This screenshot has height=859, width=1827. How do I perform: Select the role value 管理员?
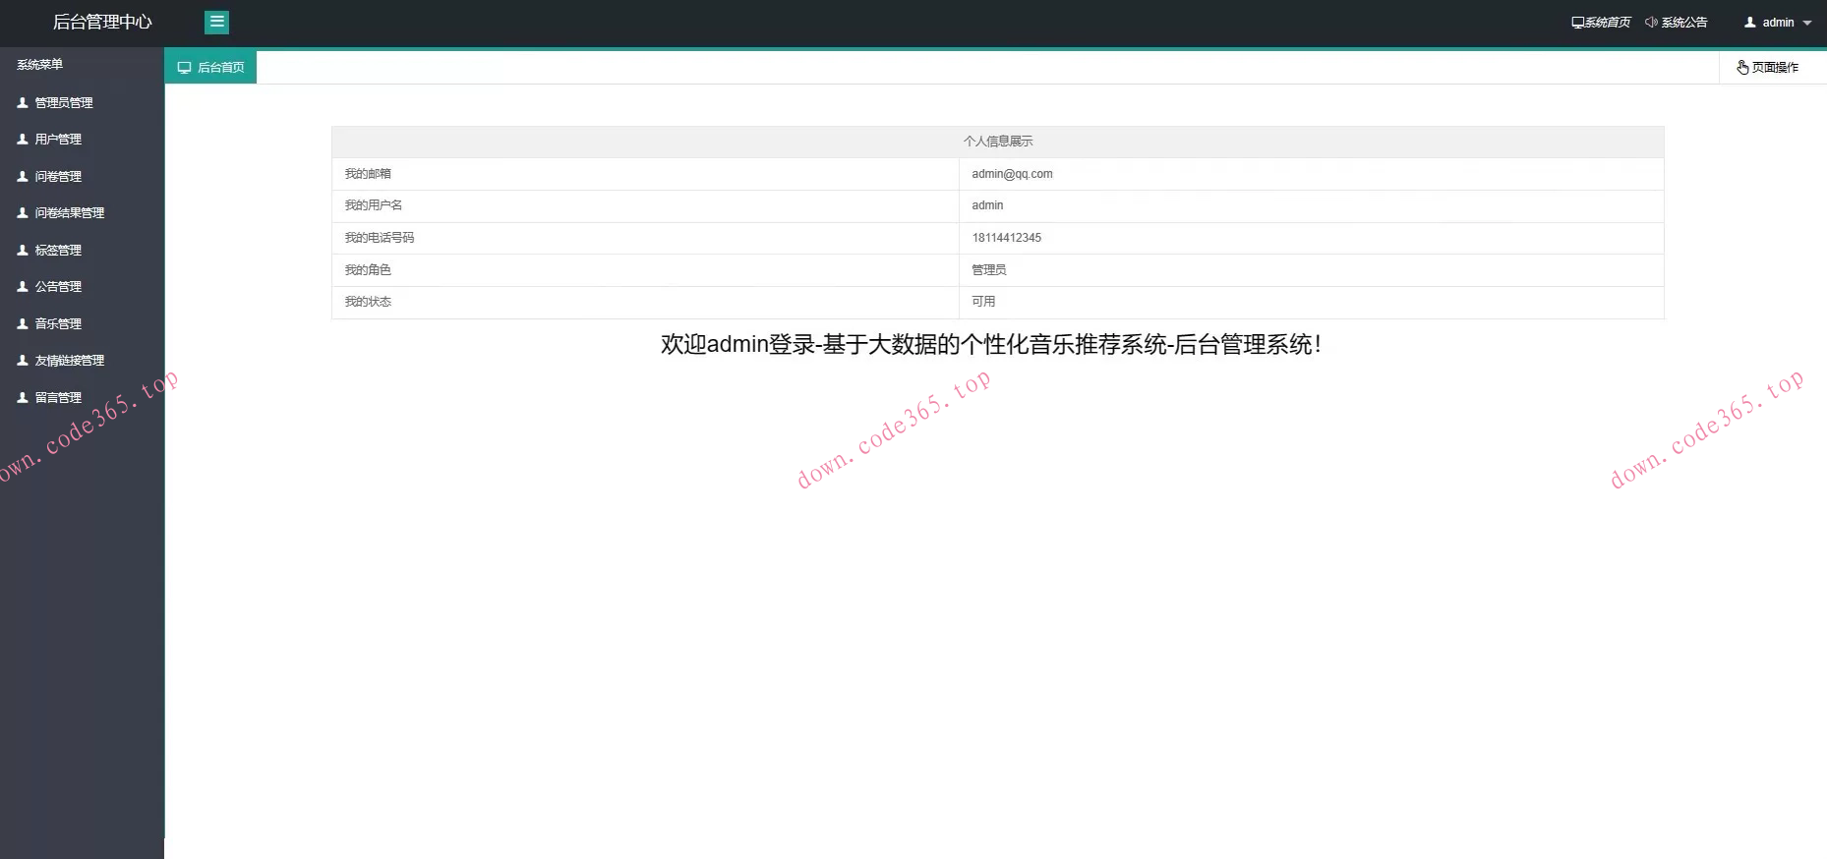click(988, 270)
